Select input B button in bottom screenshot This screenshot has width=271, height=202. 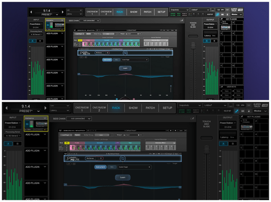(x=18, y=144)
